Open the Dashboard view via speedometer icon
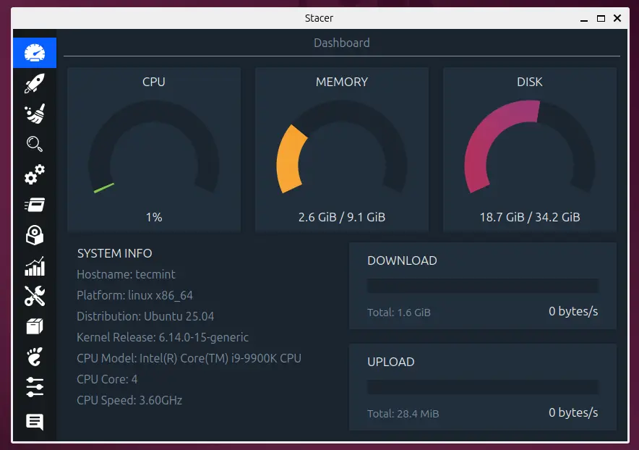The width and height of the screenshot is (639, 450). (34, 52)
